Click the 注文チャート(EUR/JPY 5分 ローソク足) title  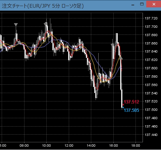coord(43,6)
